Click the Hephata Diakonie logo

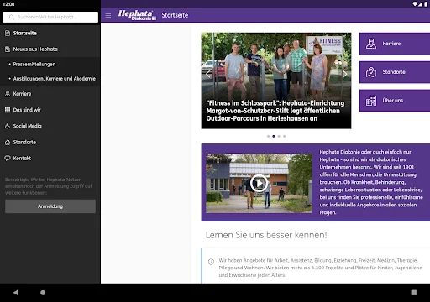137,15
